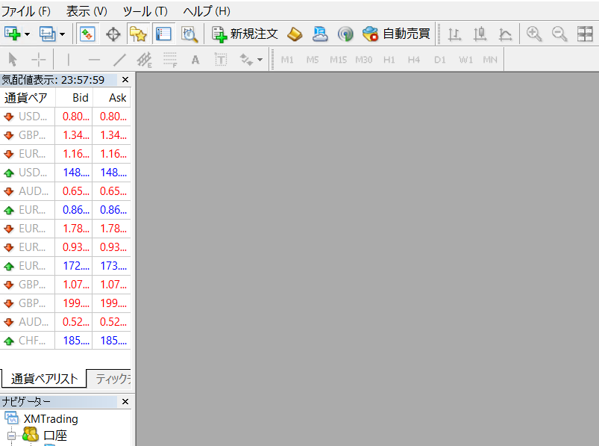
Task: Toggle the Market Watch window button
Action: click(x=87, y=34)
